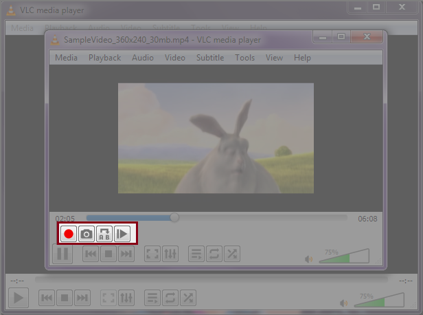Open the Subtitle menu in front window
Viewport: 423px width, 315px height.
(210, 58)
